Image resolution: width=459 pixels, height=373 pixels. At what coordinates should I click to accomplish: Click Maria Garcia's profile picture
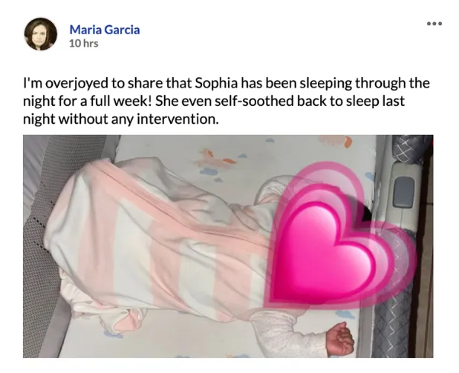(x=40, y=34)
